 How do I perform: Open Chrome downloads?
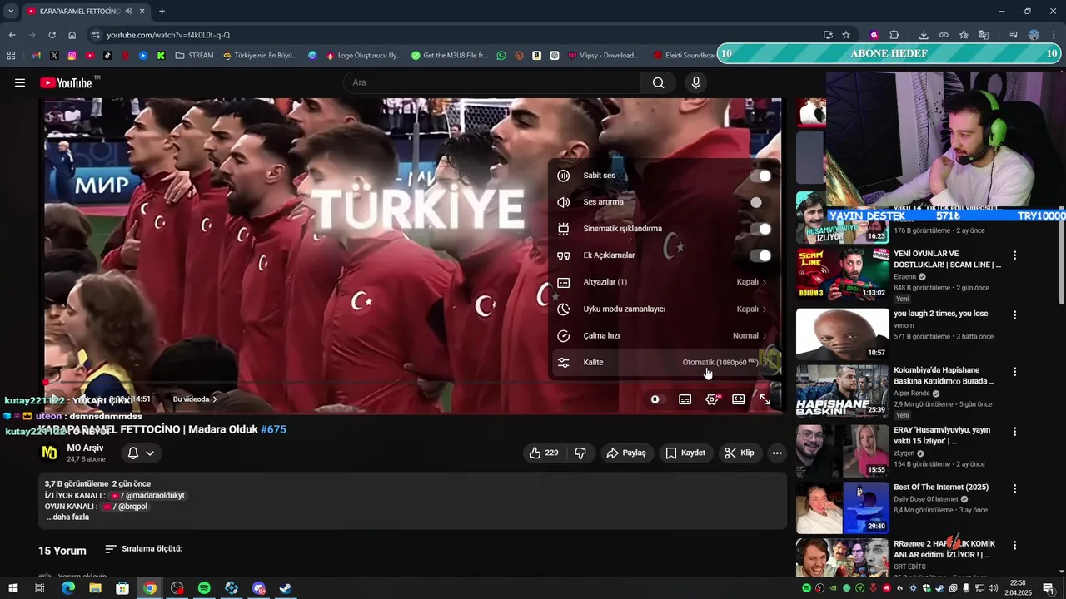click(x=924, y=35)
